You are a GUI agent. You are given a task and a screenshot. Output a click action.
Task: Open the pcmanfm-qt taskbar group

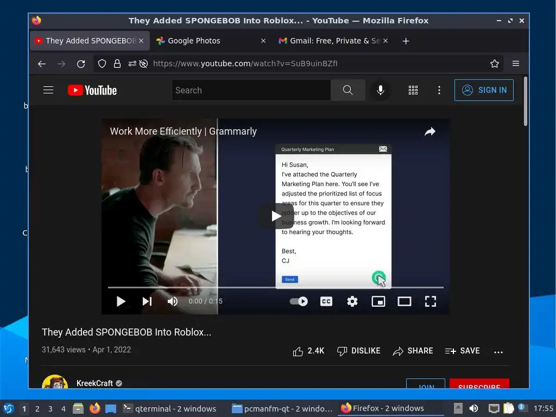pyautogui.click(x=282, y=408)
